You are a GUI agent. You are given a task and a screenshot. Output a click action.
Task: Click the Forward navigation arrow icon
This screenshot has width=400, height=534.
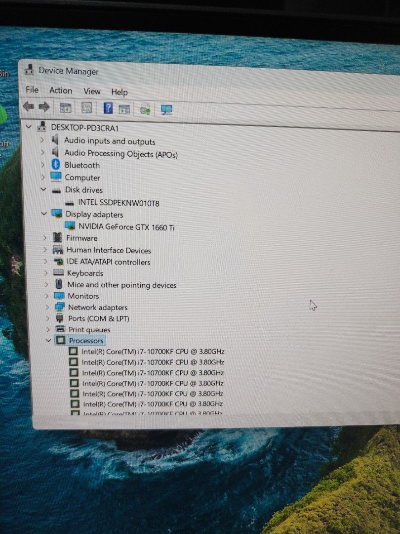pos(44,107)
